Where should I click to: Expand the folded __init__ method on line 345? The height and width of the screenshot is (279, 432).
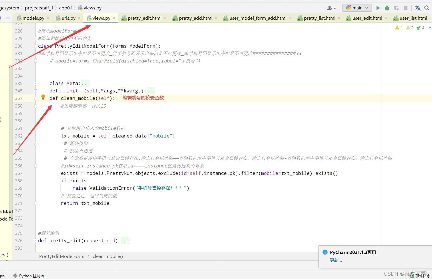[36, 91]
